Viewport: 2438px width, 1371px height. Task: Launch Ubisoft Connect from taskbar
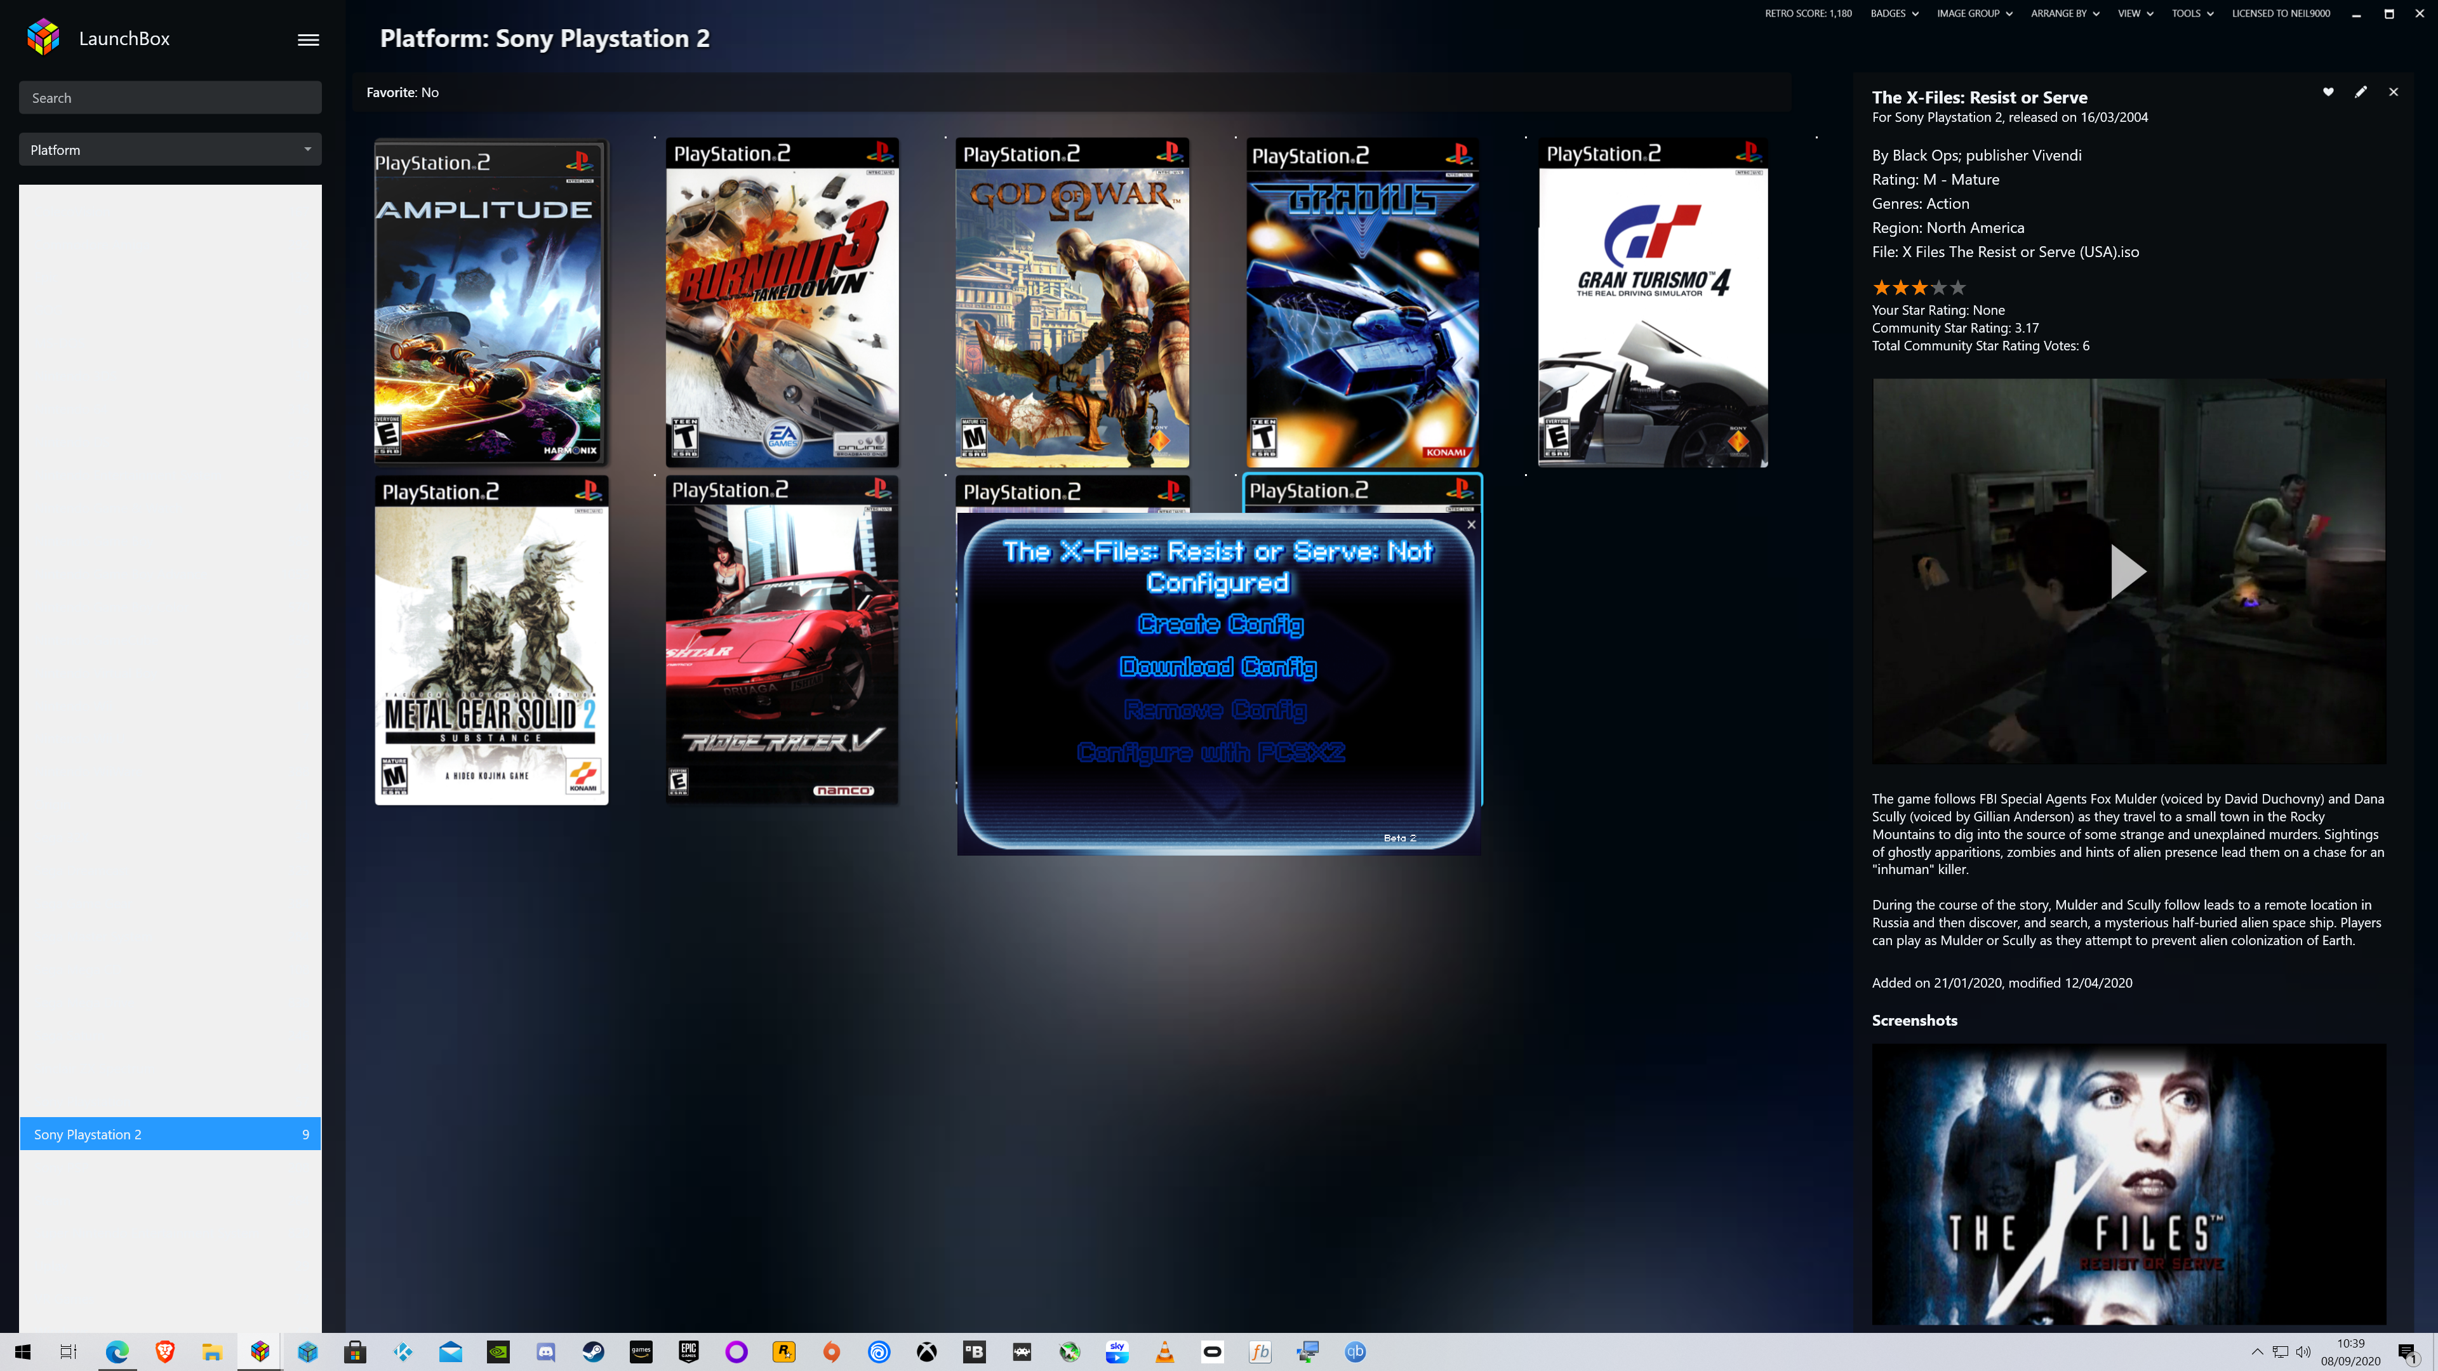pyautogui.click(x=879, y=1351)
